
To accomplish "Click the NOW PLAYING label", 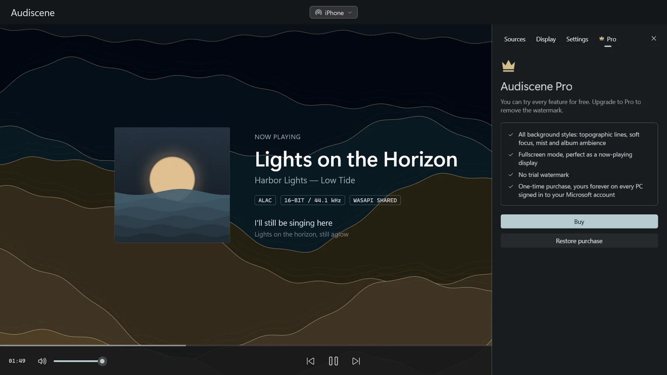I will [278, 137].
